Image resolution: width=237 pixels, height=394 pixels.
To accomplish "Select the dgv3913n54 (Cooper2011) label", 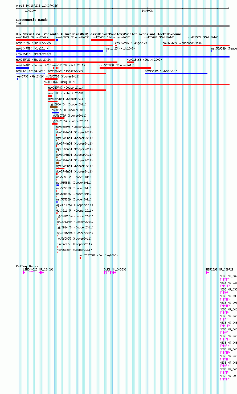I will coord(75,222).
